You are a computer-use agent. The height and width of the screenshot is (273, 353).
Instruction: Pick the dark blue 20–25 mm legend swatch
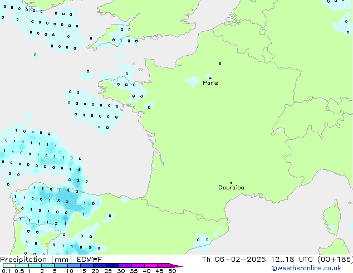click(101, 266)
